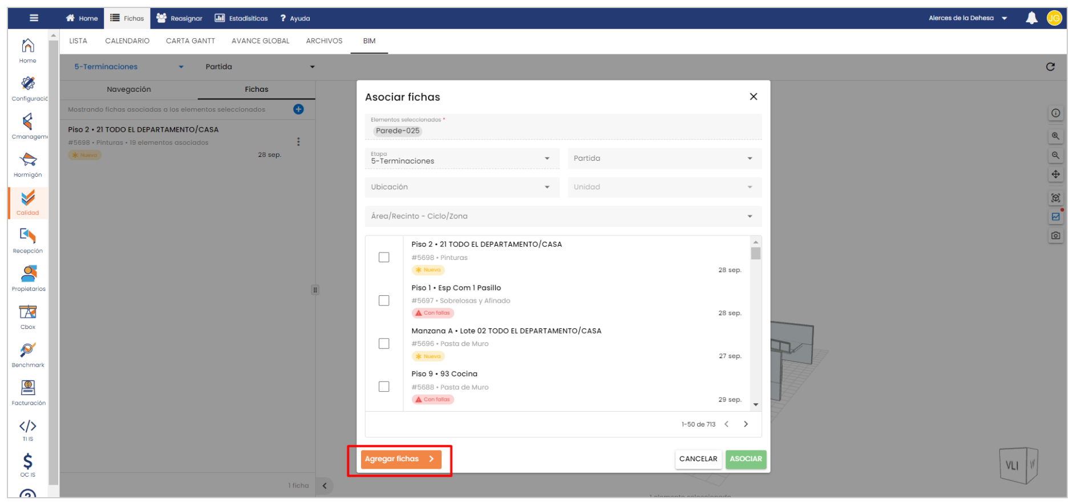This screenshot has height=504, width=1073.
Task: Open the Benchmark sidebar icon
Action: click(x=28, y=354)
